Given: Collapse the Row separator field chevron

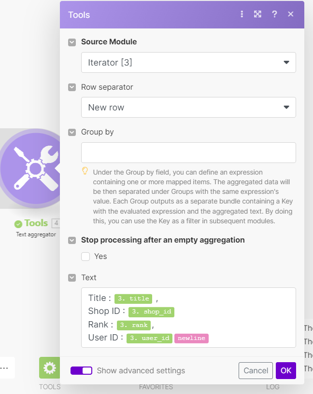Looking at the screenshot, I should coord(72,87).
